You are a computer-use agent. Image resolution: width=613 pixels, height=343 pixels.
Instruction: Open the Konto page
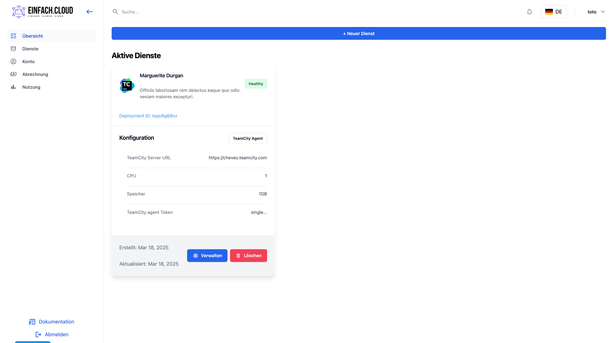click(x=28, y=61)
